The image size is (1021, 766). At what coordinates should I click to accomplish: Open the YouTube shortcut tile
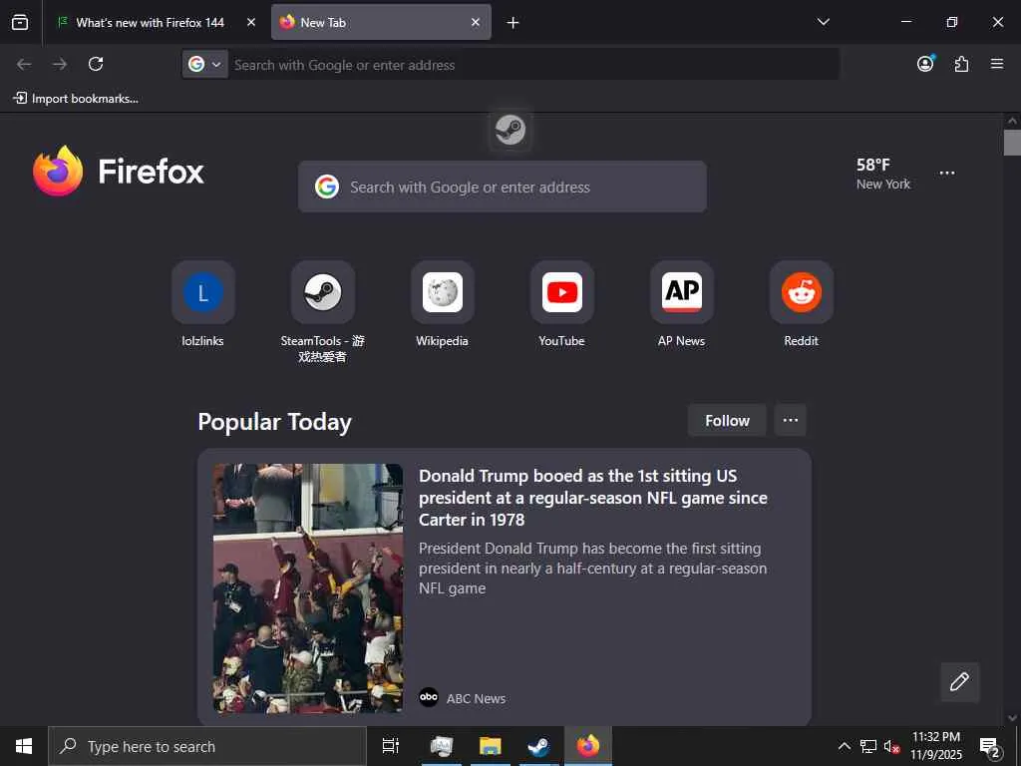[x=562, y=292]
